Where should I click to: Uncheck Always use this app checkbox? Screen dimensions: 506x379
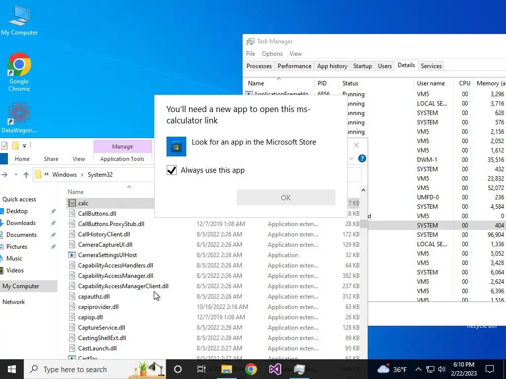pyautogui.click(x=171, y=170)
